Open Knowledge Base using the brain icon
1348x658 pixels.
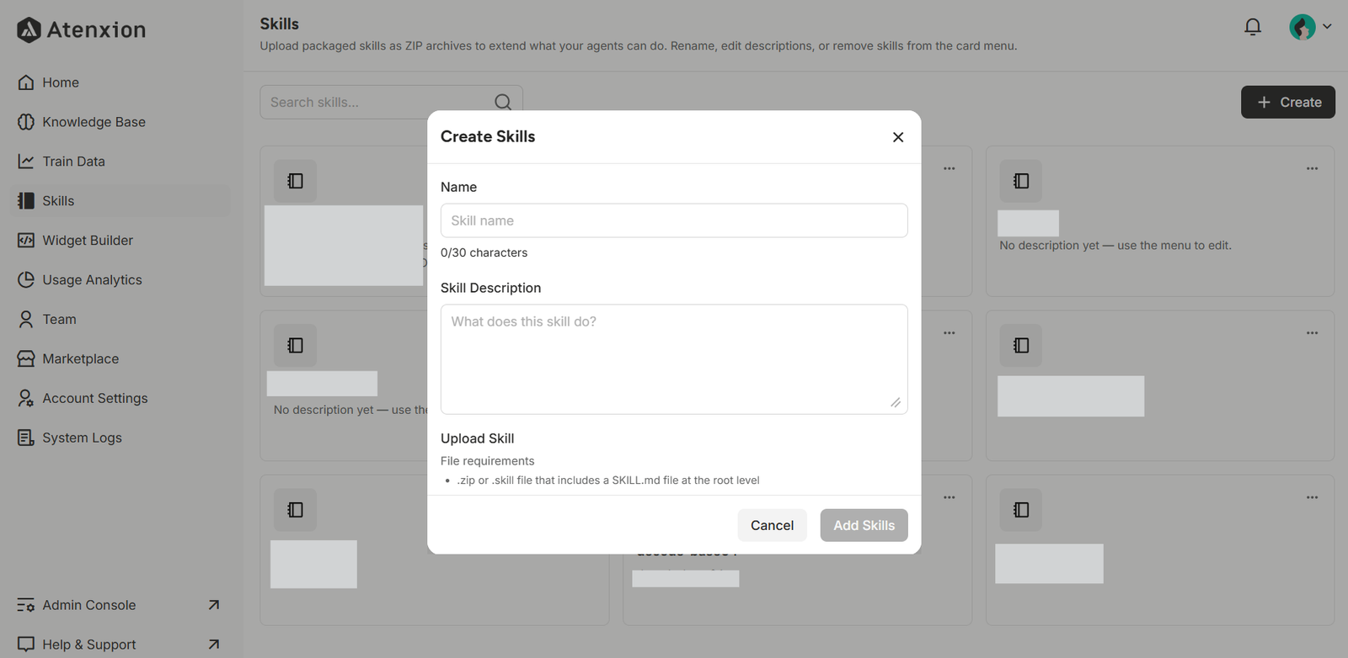[26, 122]
